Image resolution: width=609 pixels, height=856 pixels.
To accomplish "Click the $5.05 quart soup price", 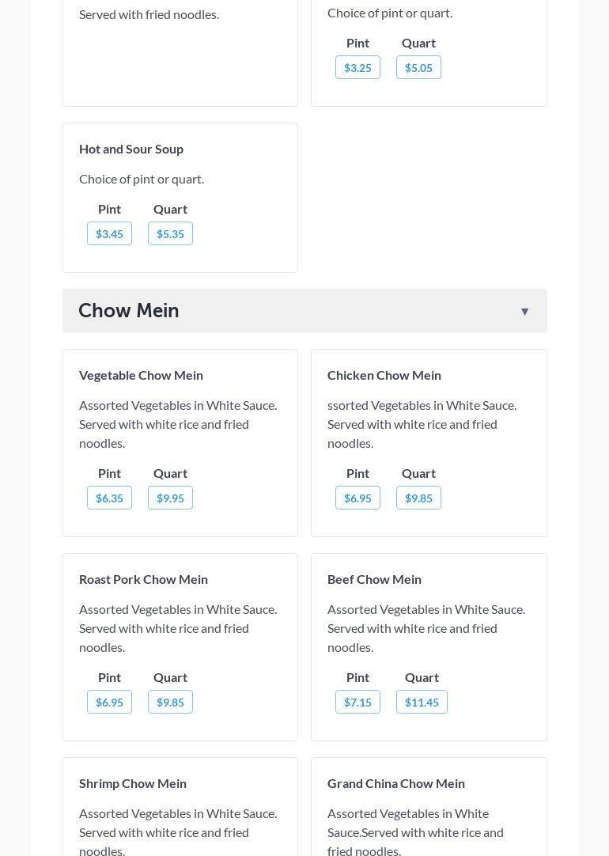I will 418,67.
